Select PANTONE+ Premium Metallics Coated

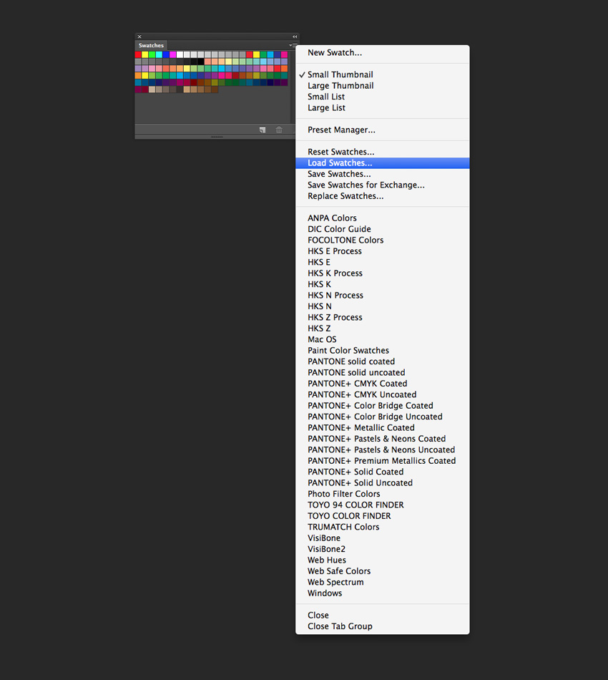coord(381,461)
